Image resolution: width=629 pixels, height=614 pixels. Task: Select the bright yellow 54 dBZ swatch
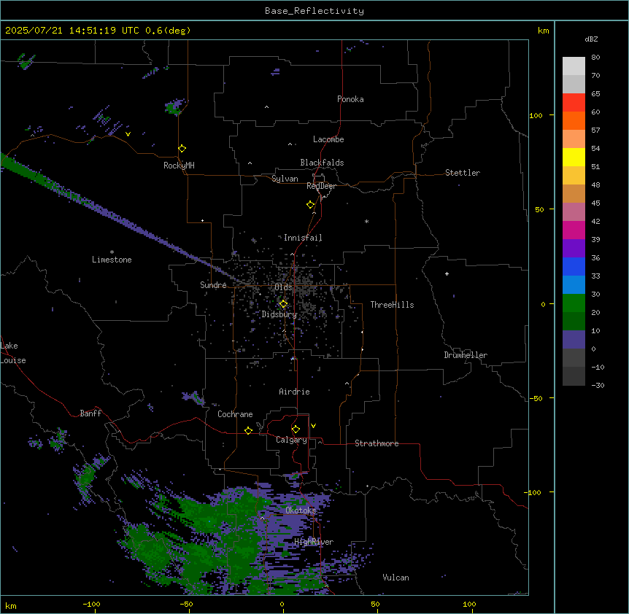tap(574, 157)
